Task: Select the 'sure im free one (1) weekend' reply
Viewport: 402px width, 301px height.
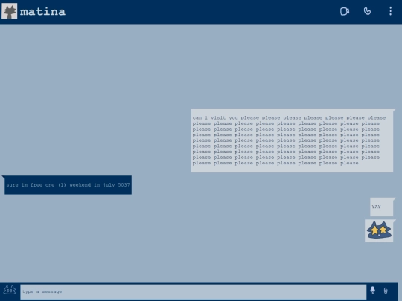Action: click(x=68, y=185)
